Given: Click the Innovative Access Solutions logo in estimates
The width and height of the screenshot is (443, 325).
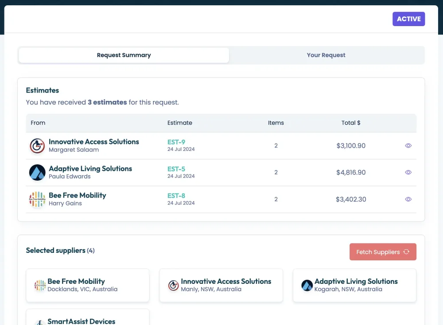Looking at the screenshot, I should [x=37, y=146].
